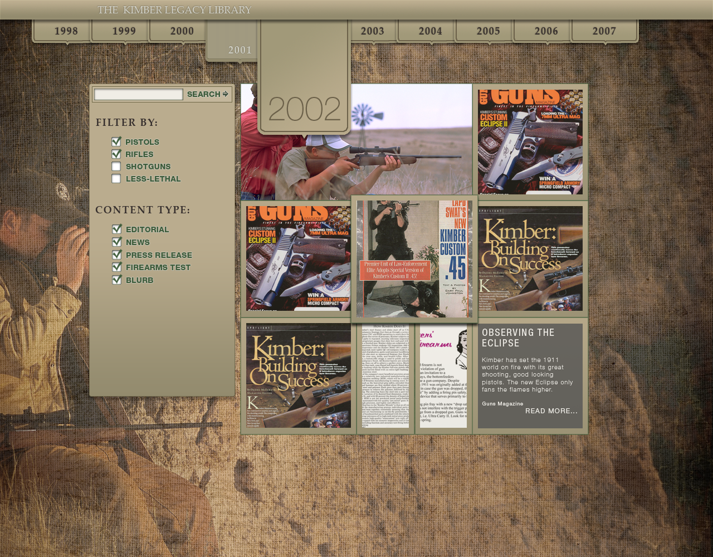Screen dimensions: 713x557
Task: Toggle the Blurb content type checkbox
Action: [116, 280]
